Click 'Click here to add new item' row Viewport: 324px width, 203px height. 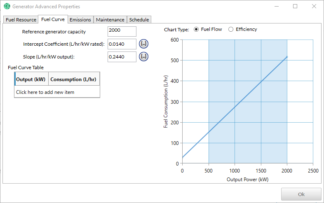tap(45, 92)
